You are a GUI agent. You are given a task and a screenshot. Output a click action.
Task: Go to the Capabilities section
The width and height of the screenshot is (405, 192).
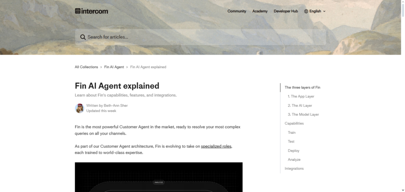pos(294,124)
